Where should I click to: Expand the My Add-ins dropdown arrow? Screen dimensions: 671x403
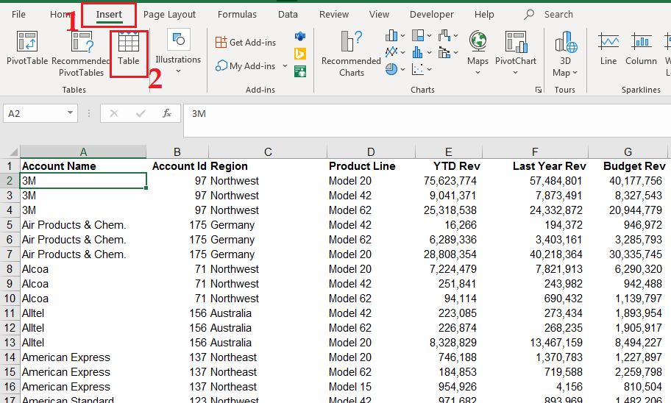[285, 66]
